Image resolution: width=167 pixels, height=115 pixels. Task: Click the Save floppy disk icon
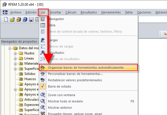point(31,19)
